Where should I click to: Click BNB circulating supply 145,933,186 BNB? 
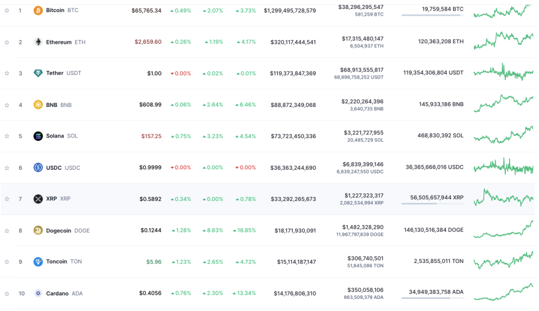tap(441, 104)
